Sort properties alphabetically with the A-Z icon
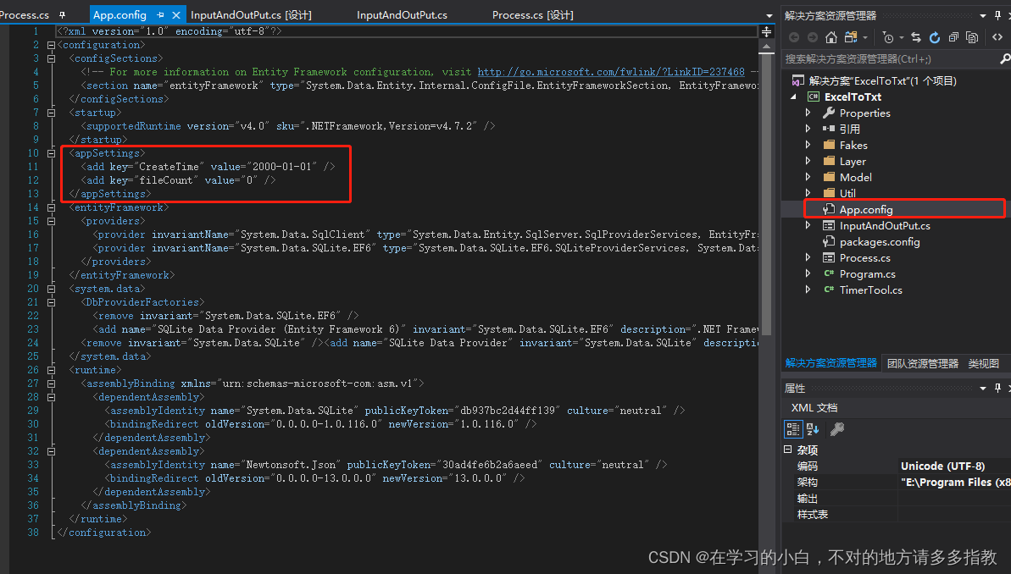The height and width of the screenshot is (574, 1011). coord(811,428)
